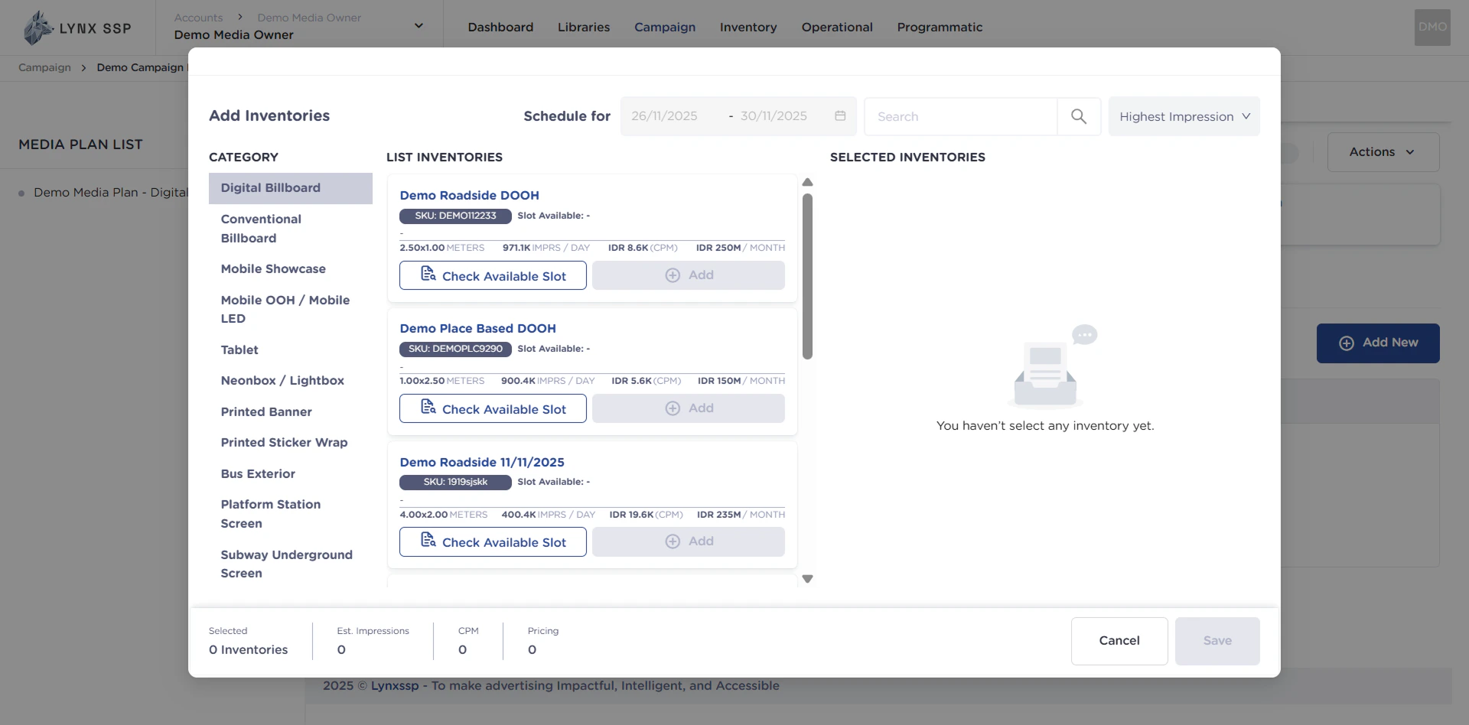The width and height of the screenshot is (1469, 725).
Task: Select Platform Station Screen category
Action: click(291, 514)
